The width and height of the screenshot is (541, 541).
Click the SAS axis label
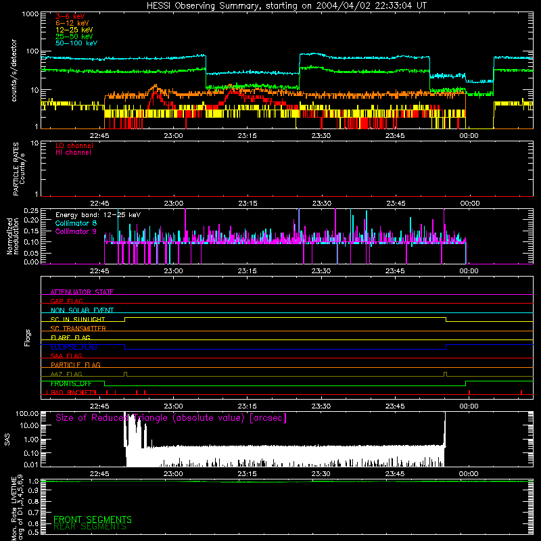coord(7,440)
